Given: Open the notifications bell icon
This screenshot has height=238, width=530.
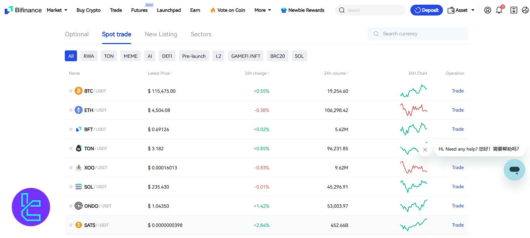Looking at the screenshot, I should [499, 10].
